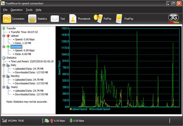Click the PrePay toolbar label
This screenshot has width=183, height=126.
[107, 19]
